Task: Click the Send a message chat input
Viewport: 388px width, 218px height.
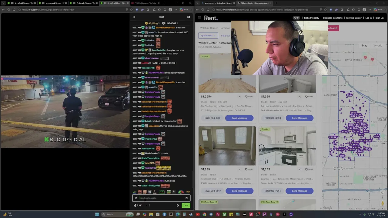Action: pos(161,198)
